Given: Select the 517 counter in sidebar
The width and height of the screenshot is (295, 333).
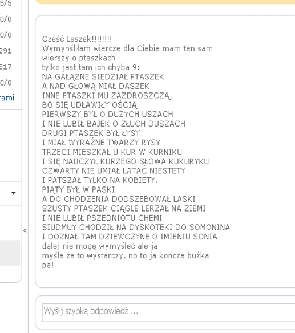Looking at the screenshot, I should pos(6,67).
